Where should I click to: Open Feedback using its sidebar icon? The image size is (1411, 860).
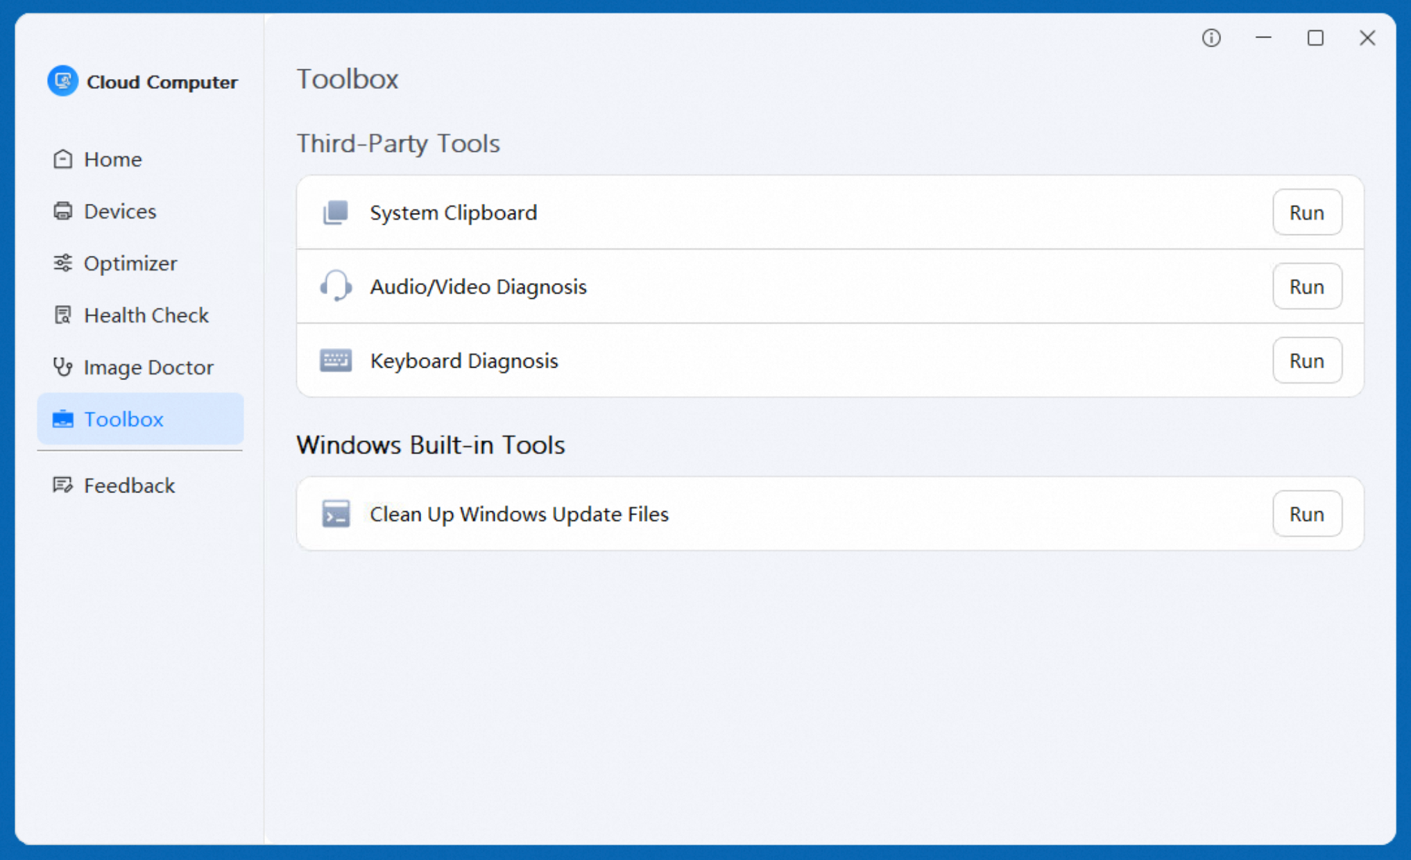click(63, 485)
